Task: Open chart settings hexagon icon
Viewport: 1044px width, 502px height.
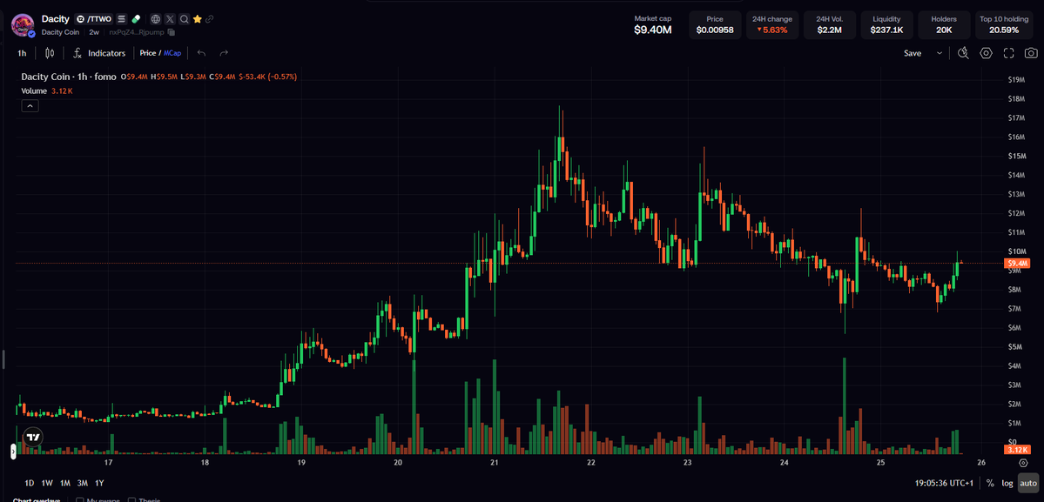Action: (986, 53)
